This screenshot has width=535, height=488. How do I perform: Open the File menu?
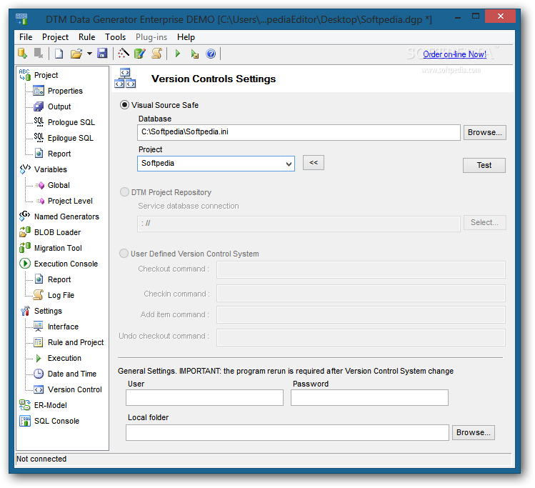pos(26,37)
